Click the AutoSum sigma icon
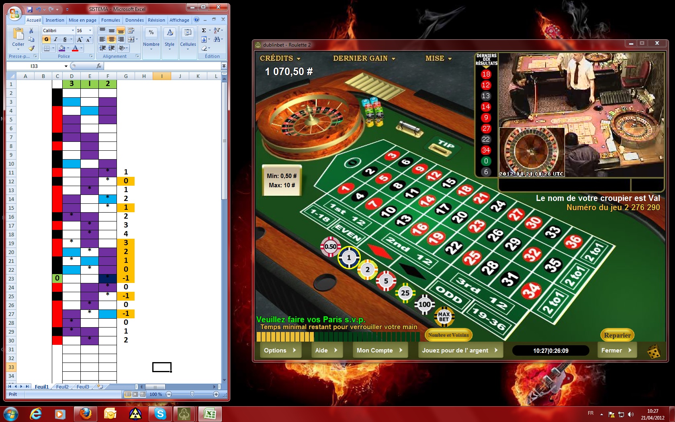 204,31
